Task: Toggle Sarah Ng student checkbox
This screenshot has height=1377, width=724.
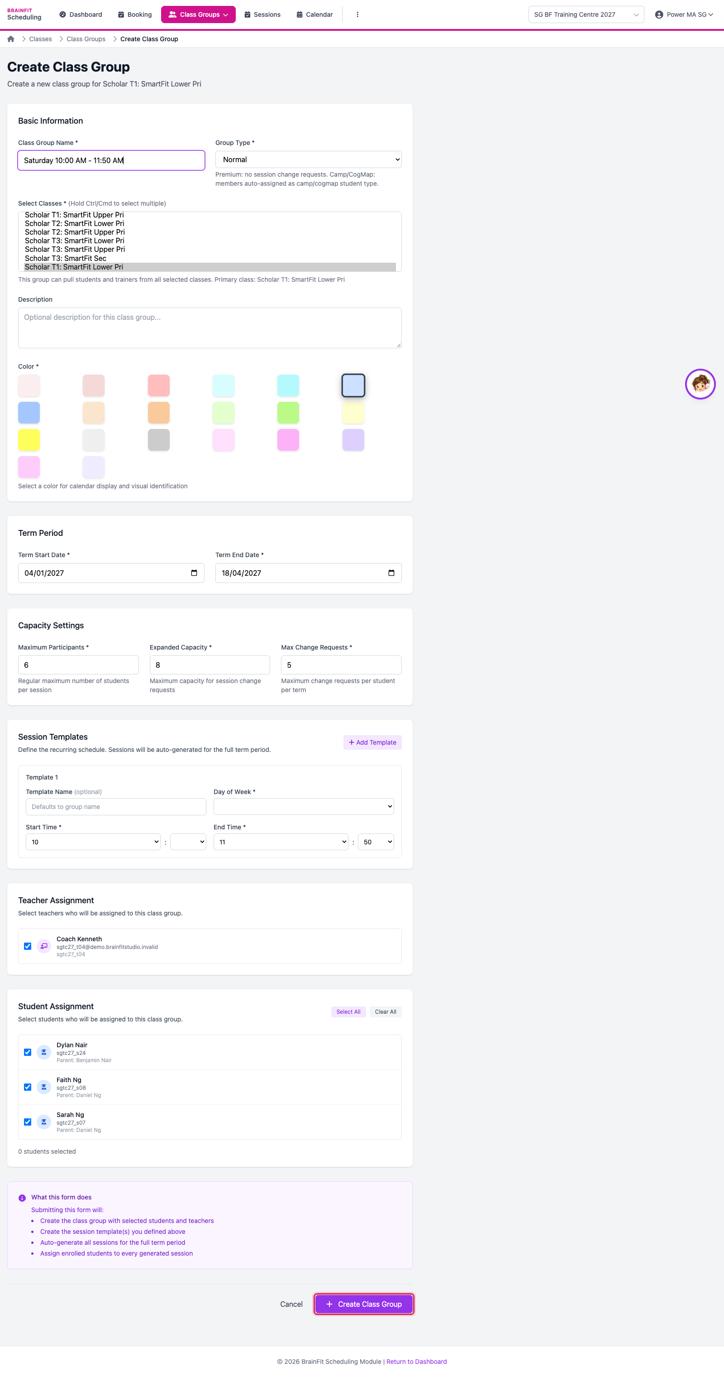Action: click(x=28, y=1122)
